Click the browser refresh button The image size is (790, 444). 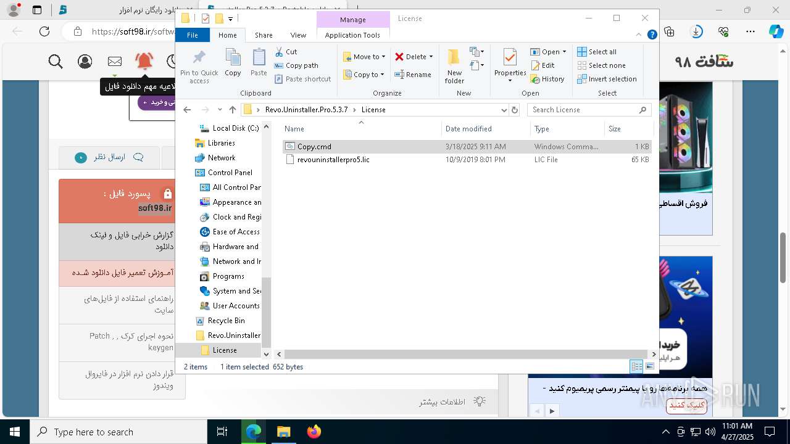tap(44, 31)
